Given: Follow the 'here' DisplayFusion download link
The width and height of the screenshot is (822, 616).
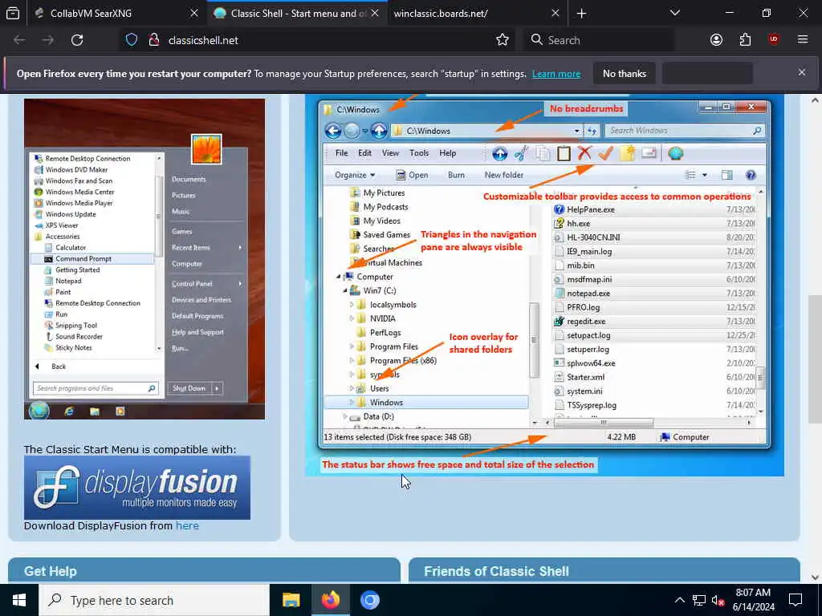Looking at the screenshot, I should point(187,525).
